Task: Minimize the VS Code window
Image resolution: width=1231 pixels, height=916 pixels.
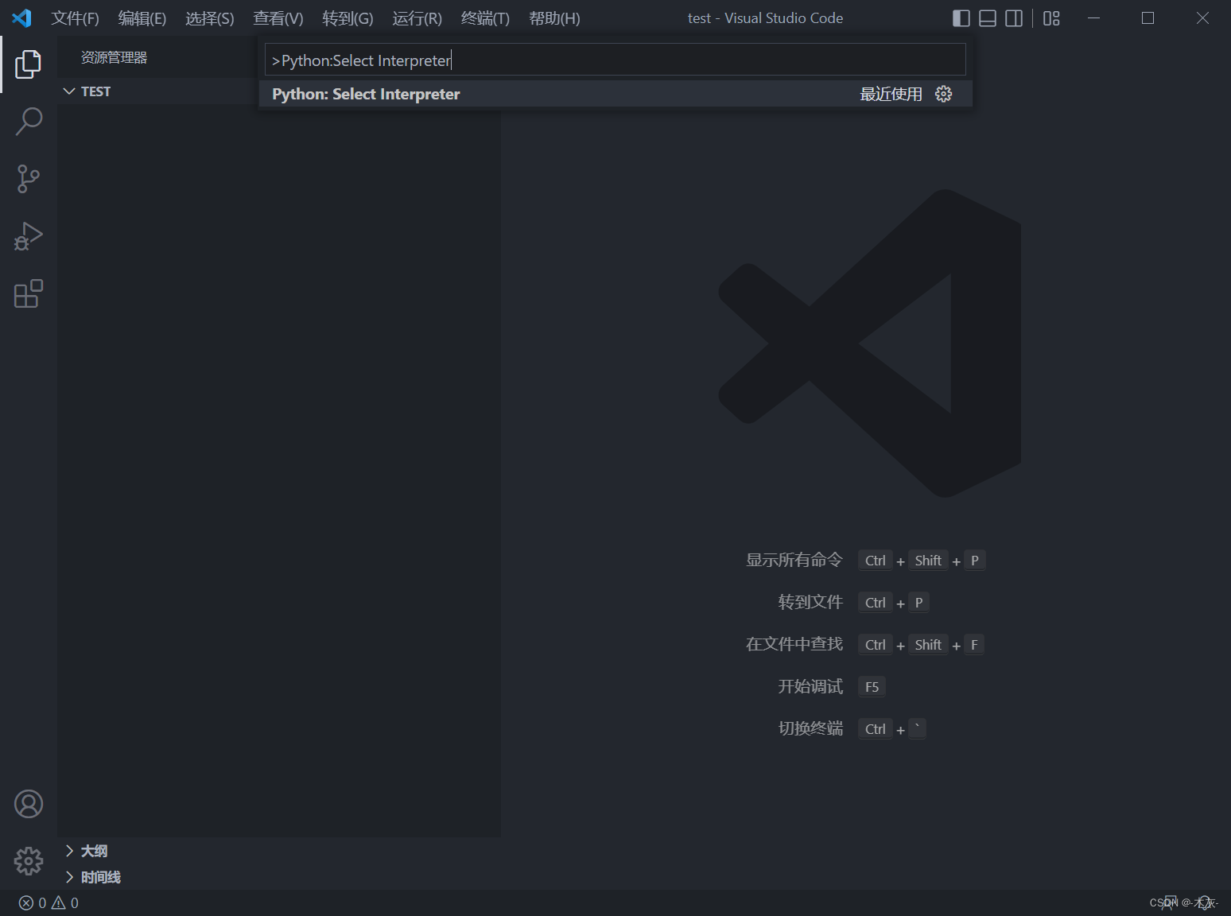Action: click(1093, 18)
